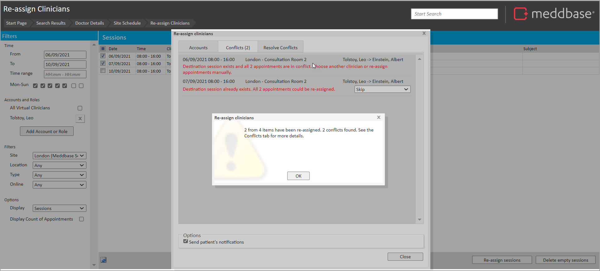600x271 pixels.
Task: Click the Add Account or Role button
Action: pos(47,131)
